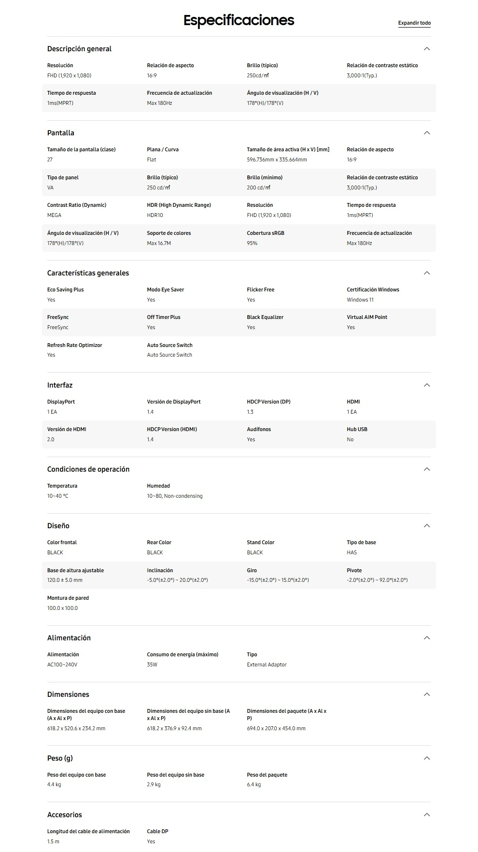Image resolution: width=478 pixels, height=852 pixels.
Task: Click the Peso (g) chevron icon
Action: point(426,758)
